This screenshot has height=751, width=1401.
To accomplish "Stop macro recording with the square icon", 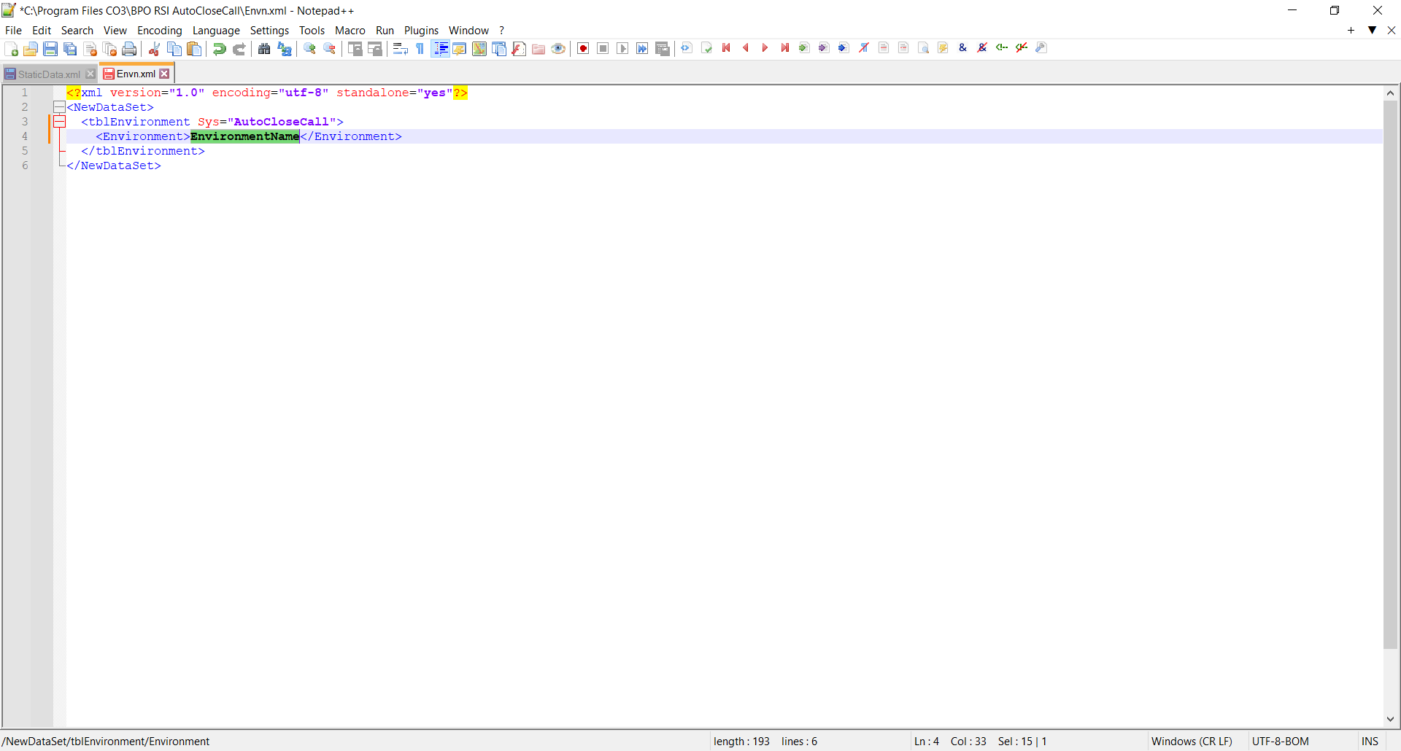I will tap(603, 49).
